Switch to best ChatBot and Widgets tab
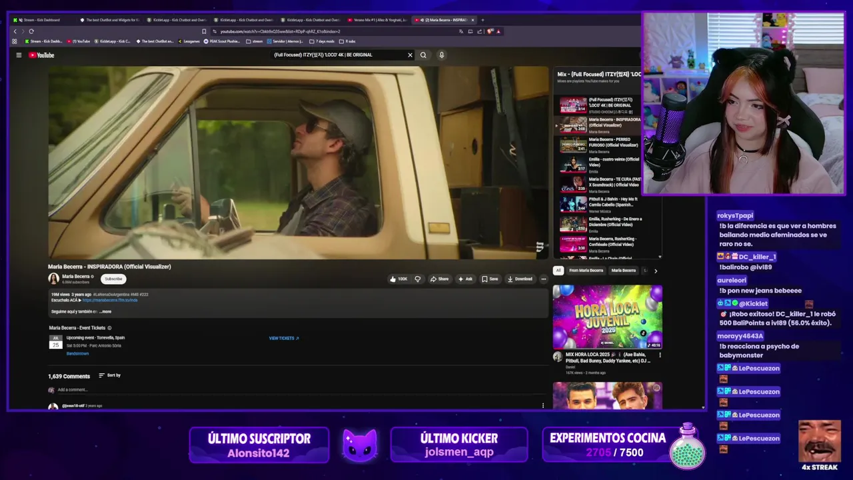The image size is (853, 480). click(x=110, y=20)
